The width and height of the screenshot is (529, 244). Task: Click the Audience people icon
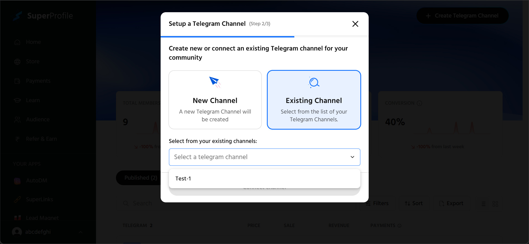pyautogui.click(x=17, y=120)
